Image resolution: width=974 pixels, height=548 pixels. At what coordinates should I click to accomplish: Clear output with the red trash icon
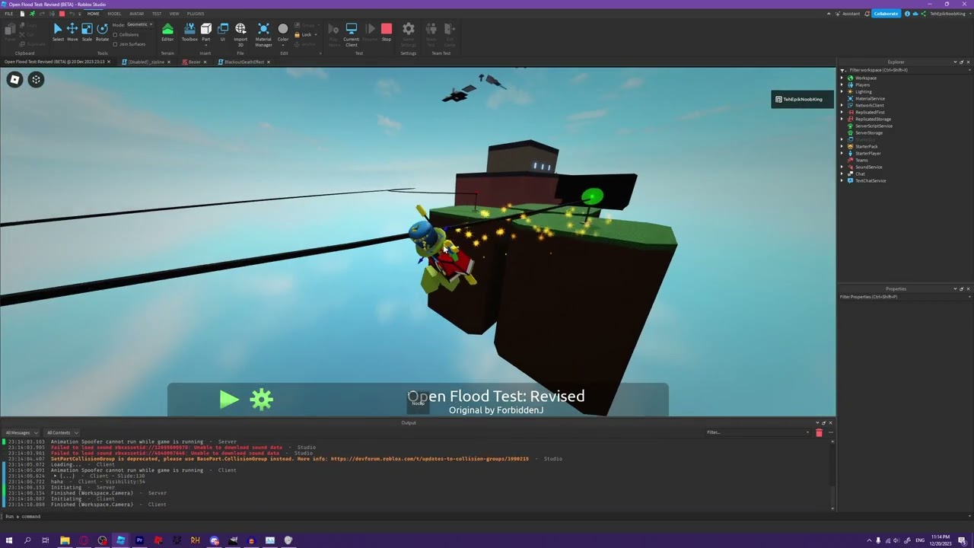819,432
